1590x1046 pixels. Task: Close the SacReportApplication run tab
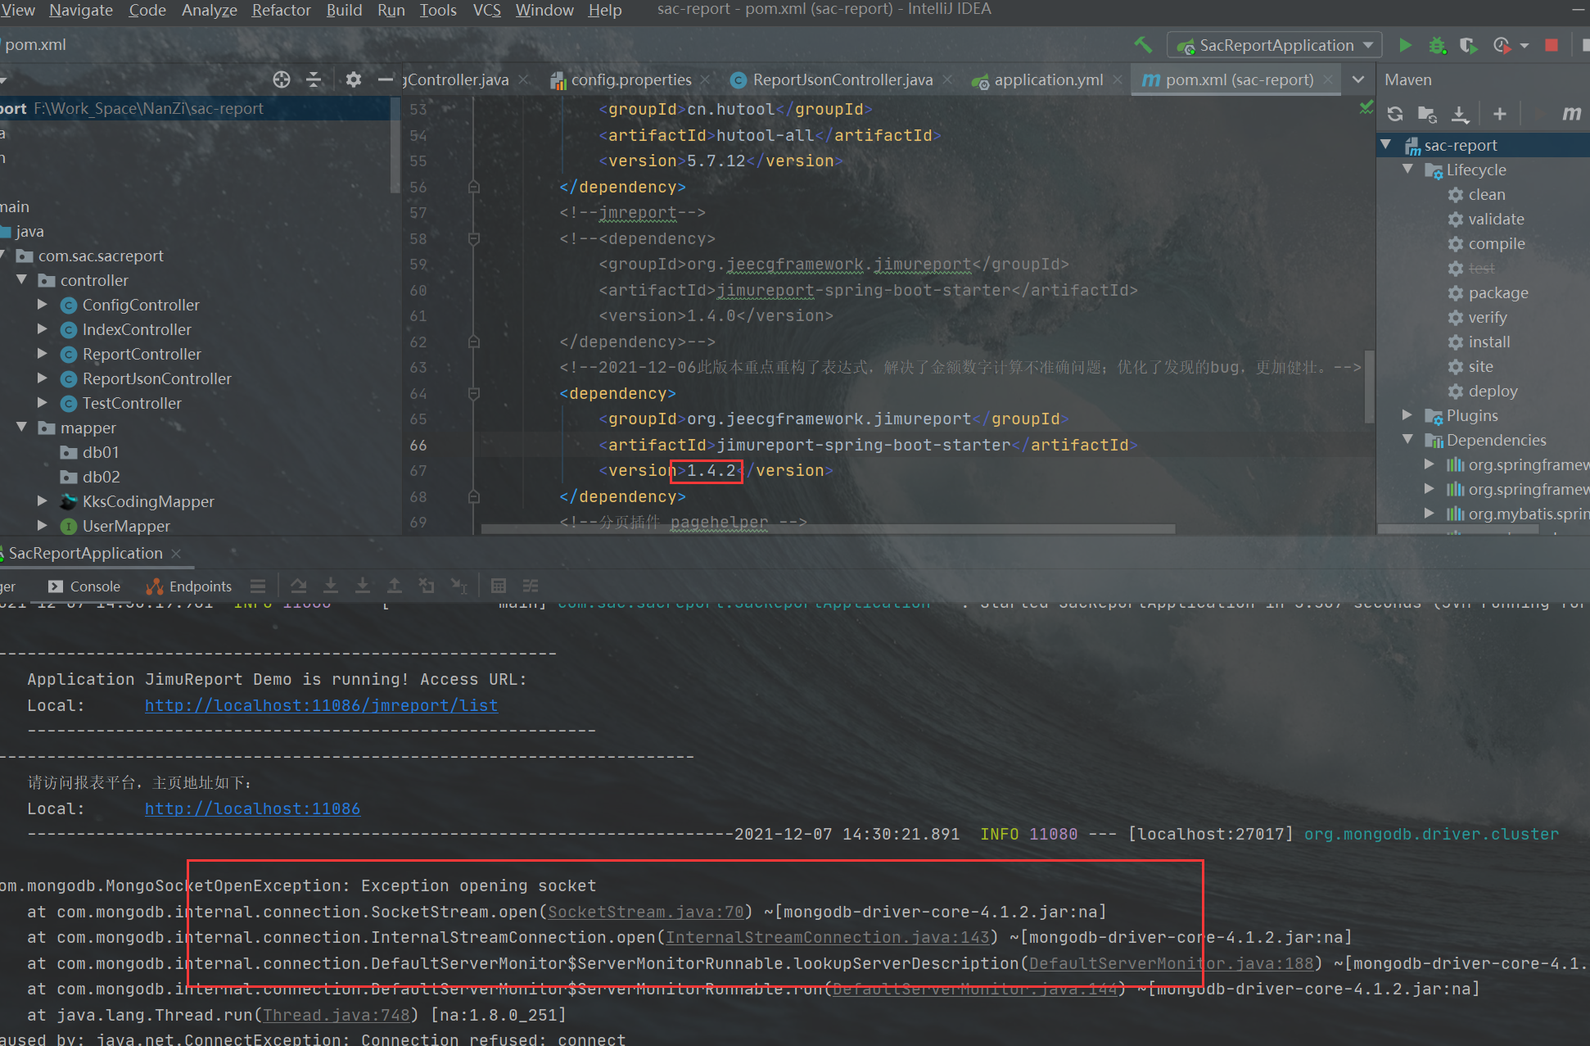[x=176, y=554]
